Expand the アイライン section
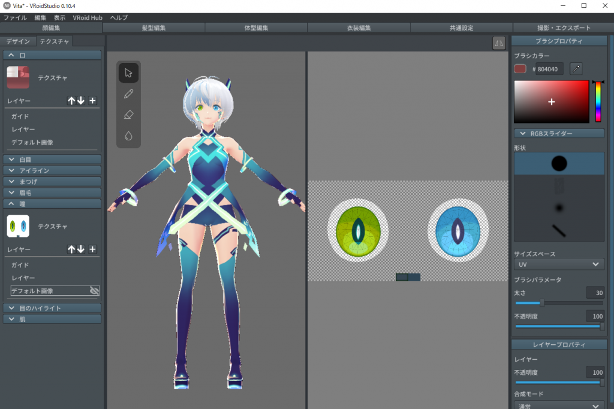The width and height of the screenshot is (614, 409). [x=52, y=170]
